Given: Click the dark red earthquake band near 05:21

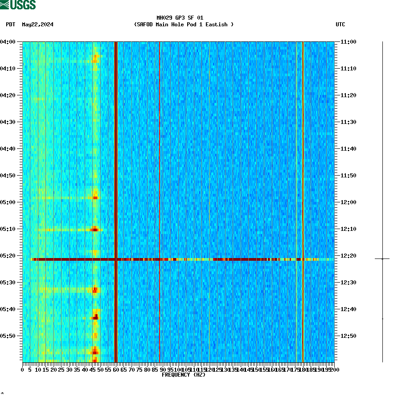Looking at the screenshot, I should tap(178, 259).
